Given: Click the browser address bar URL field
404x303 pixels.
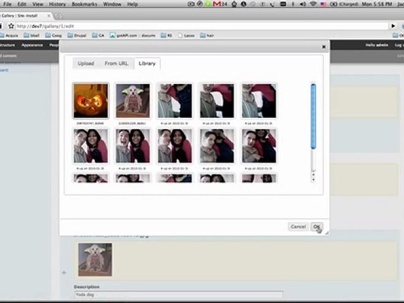Looking at the screenshot, I should pyautogui.click(x=202, y=26).
